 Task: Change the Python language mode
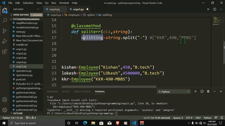click(207, 118)
